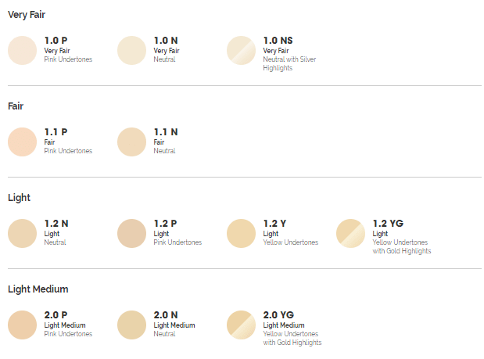Choose the 1.1 N Fair Neutral swatch
This screenshot has height=359, width=484.
131,142
